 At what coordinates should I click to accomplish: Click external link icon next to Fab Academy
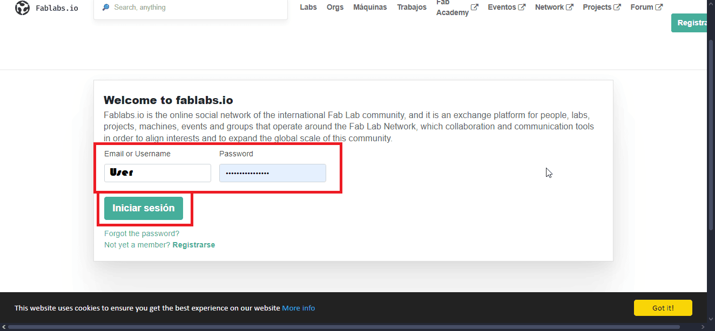[475, 8]
